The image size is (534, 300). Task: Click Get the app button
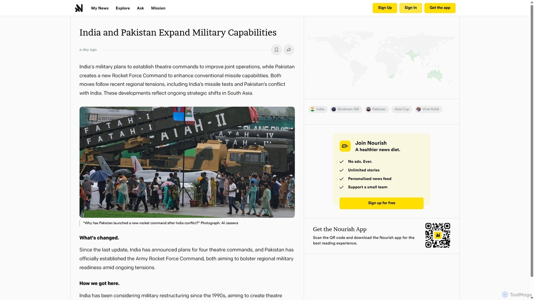pos(440,8)
